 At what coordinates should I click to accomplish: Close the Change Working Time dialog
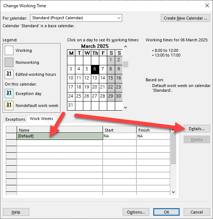pyautogui.click(x=207, y=5)
